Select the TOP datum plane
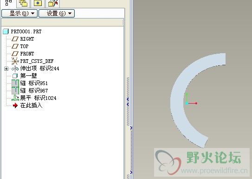The image size is (252, 179). tap(20, 46)
